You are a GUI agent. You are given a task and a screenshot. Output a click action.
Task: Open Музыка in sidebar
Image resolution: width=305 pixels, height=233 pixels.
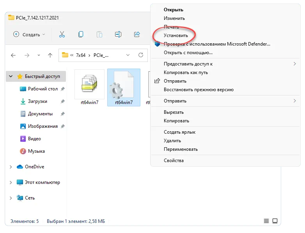pos(36,151)
